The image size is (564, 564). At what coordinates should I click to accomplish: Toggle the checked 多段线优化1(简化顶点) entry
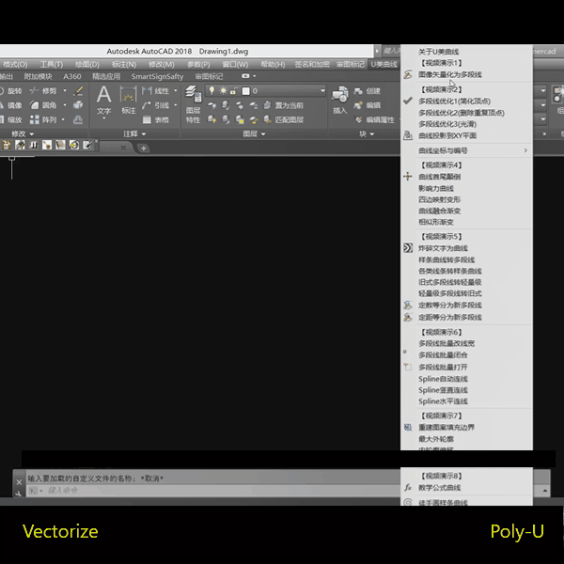coord(454,102)
